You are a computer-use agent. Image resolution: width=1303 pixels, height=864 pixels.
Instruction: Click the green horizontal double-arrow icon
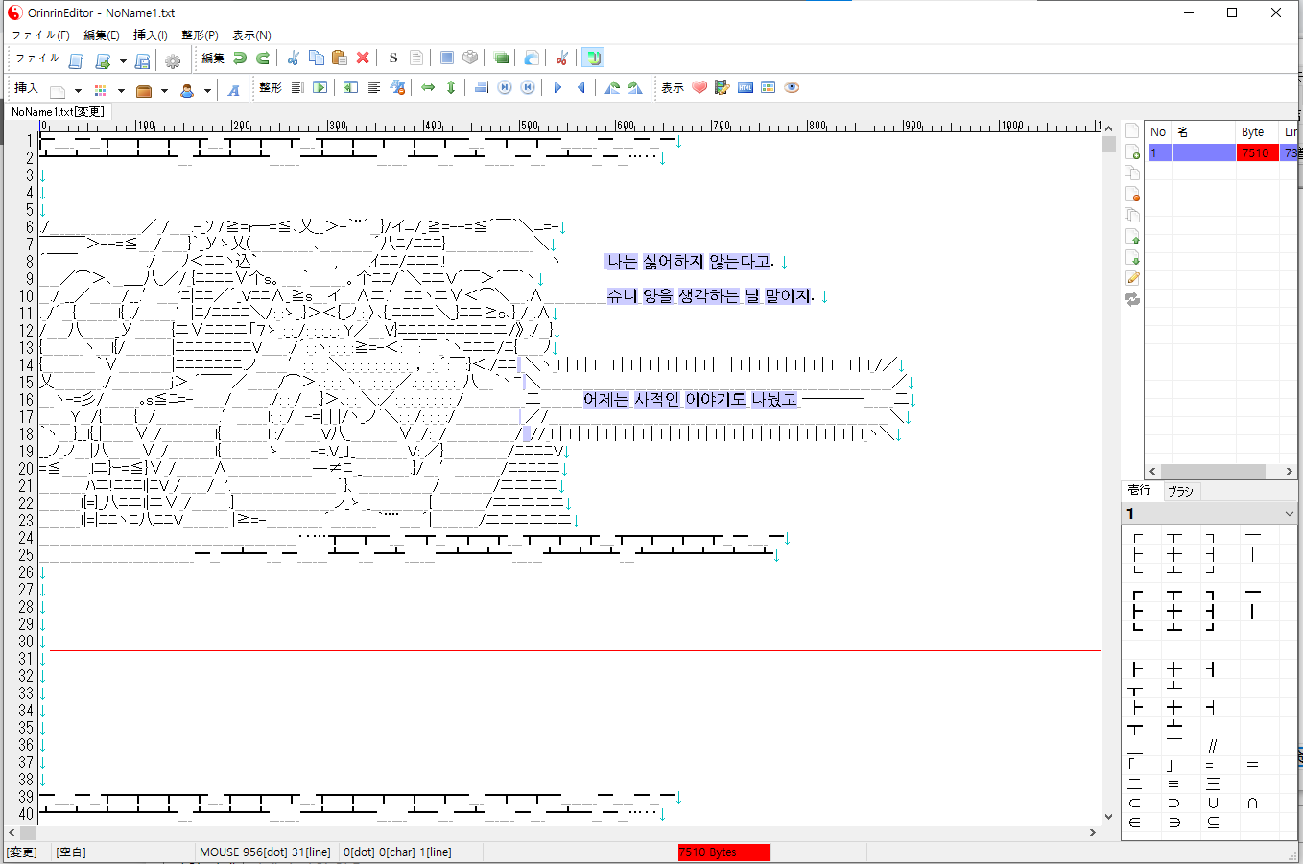tap(428, 87)
